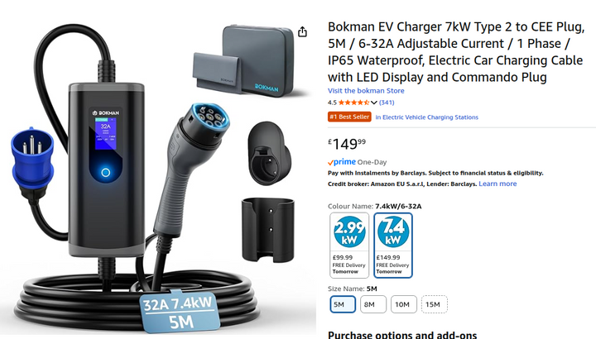Click the 7.4 kW circular badge
The height and width of the screenshot is (339, 596).
[x=393, y=232]
